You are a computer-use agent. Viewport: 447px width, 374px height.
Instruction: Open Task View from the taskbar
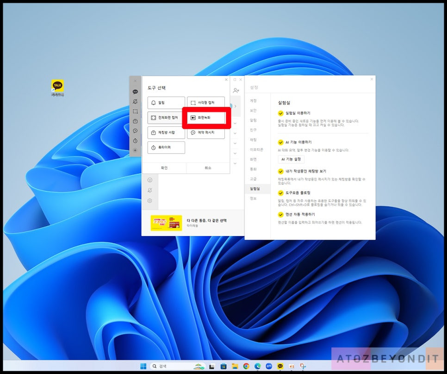212,366
